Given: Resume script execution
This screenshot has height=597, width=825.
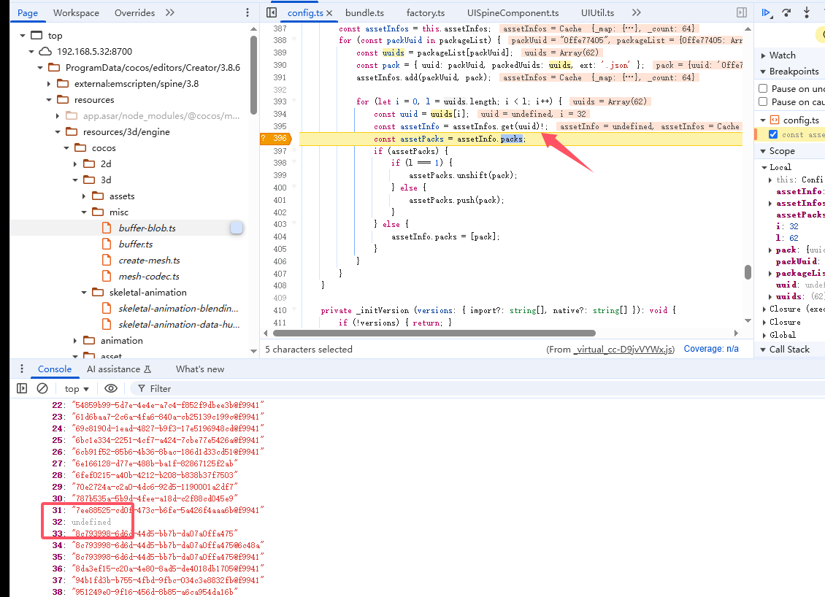Looking at the screenshot, I should click(767, 12).
